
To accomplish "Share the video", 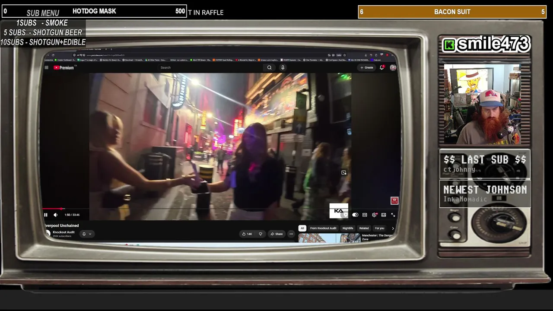I will [276, 234].
